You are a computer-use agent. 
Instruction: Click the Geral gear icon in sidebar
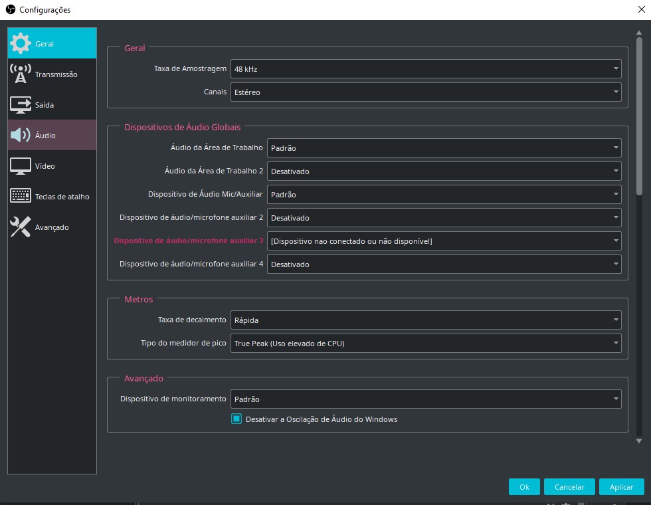pos(21,43)
